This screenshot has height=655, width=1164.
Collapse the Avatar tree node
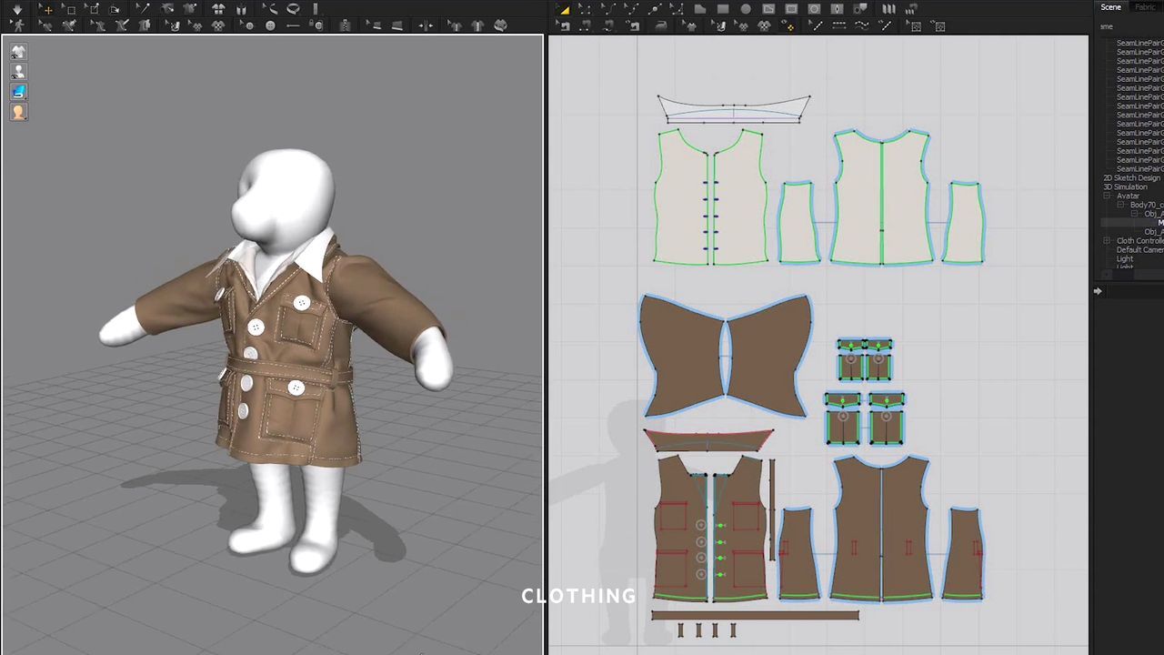[1108, 196]
